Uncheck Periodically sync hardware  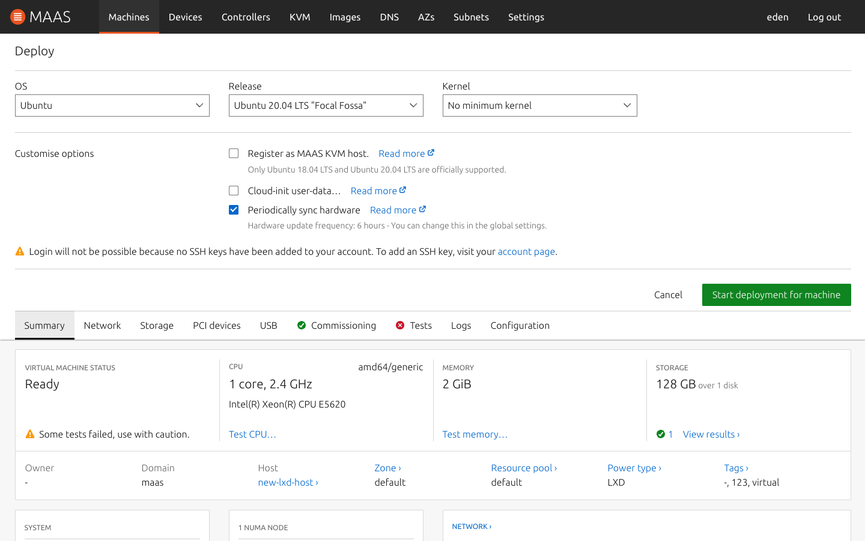234,210
